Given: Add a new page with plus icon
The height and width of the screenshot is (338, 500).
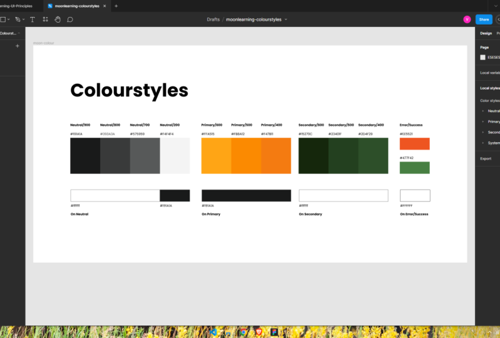Looking at the screenshot, I should pos(18,46).
